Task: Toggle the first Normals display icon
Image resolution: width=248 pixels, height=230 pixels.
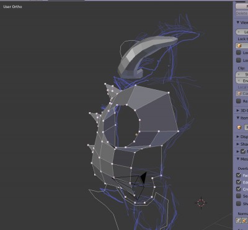Action: [x=239, y=220]
